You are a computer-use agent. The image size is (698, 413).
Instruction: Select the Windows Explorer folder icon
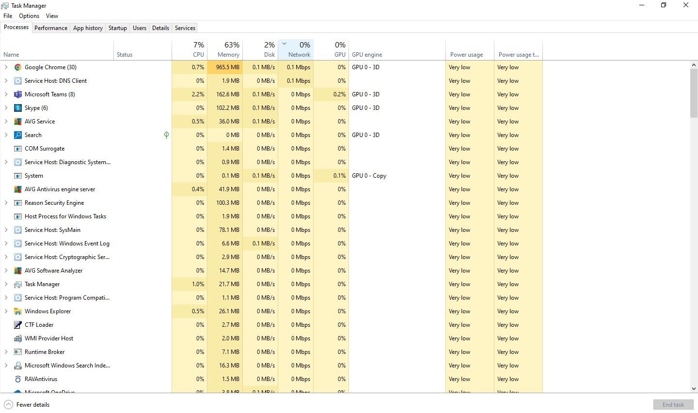18,311
